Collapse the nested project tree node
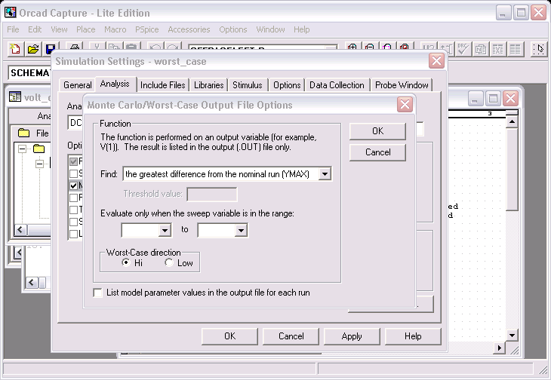 pyautogui.click(x=40, y=164)
